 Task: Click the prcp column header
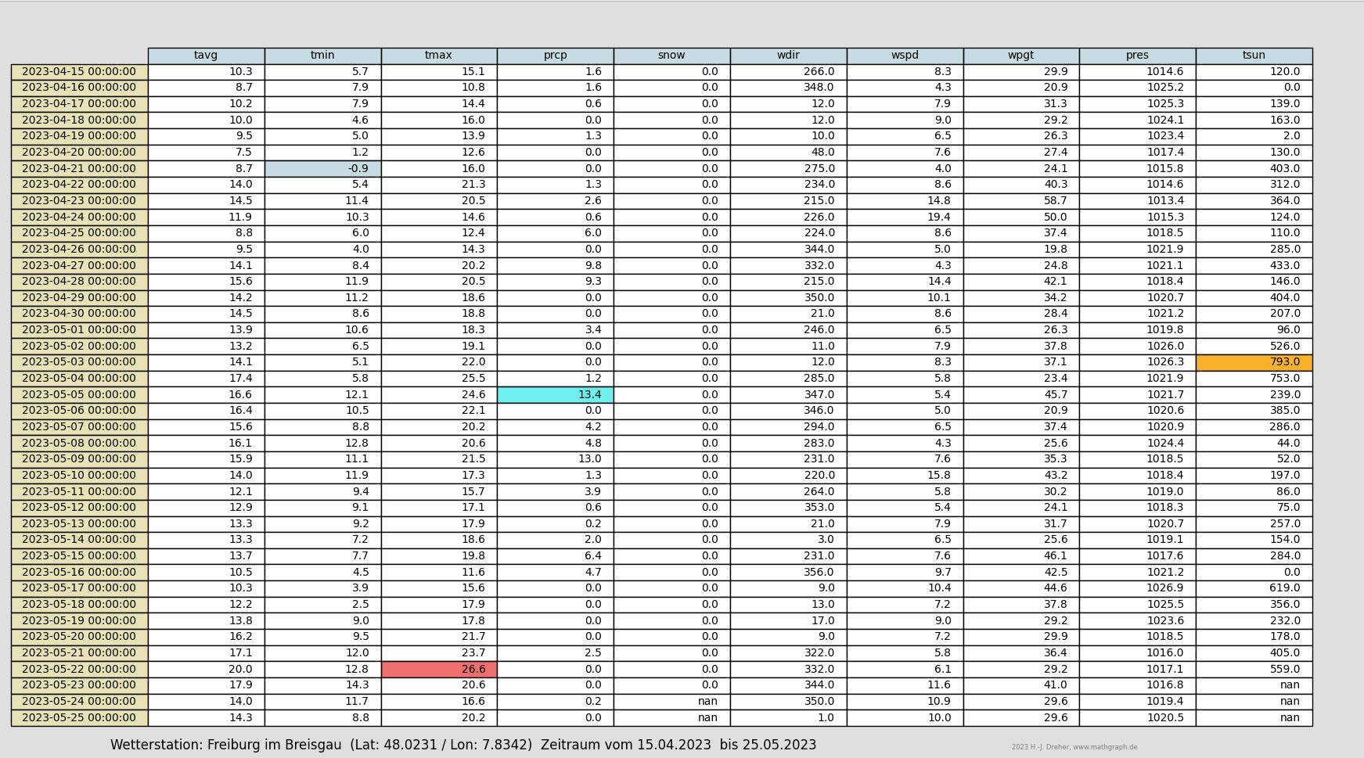[555, 56]
